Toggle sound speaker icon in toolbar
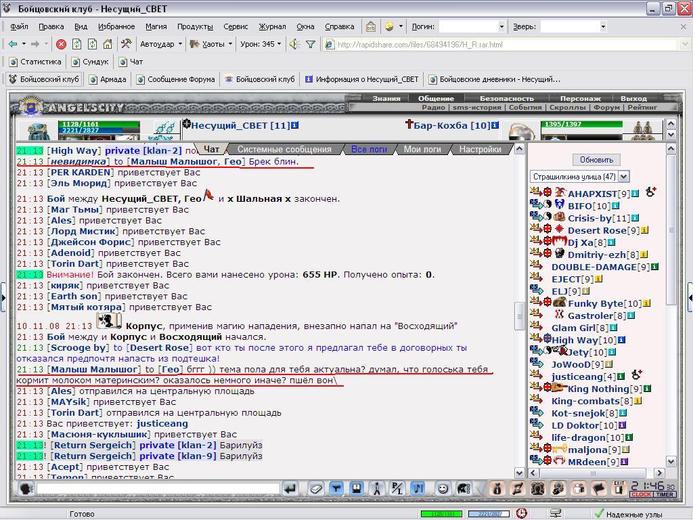693x520 pixels. point(294,44)
